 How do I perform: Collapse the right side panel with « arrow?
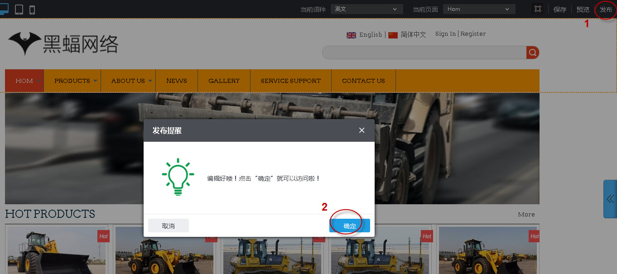610,199
